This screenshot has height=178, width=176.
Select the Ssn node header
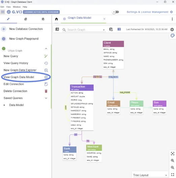coord(160,104)
